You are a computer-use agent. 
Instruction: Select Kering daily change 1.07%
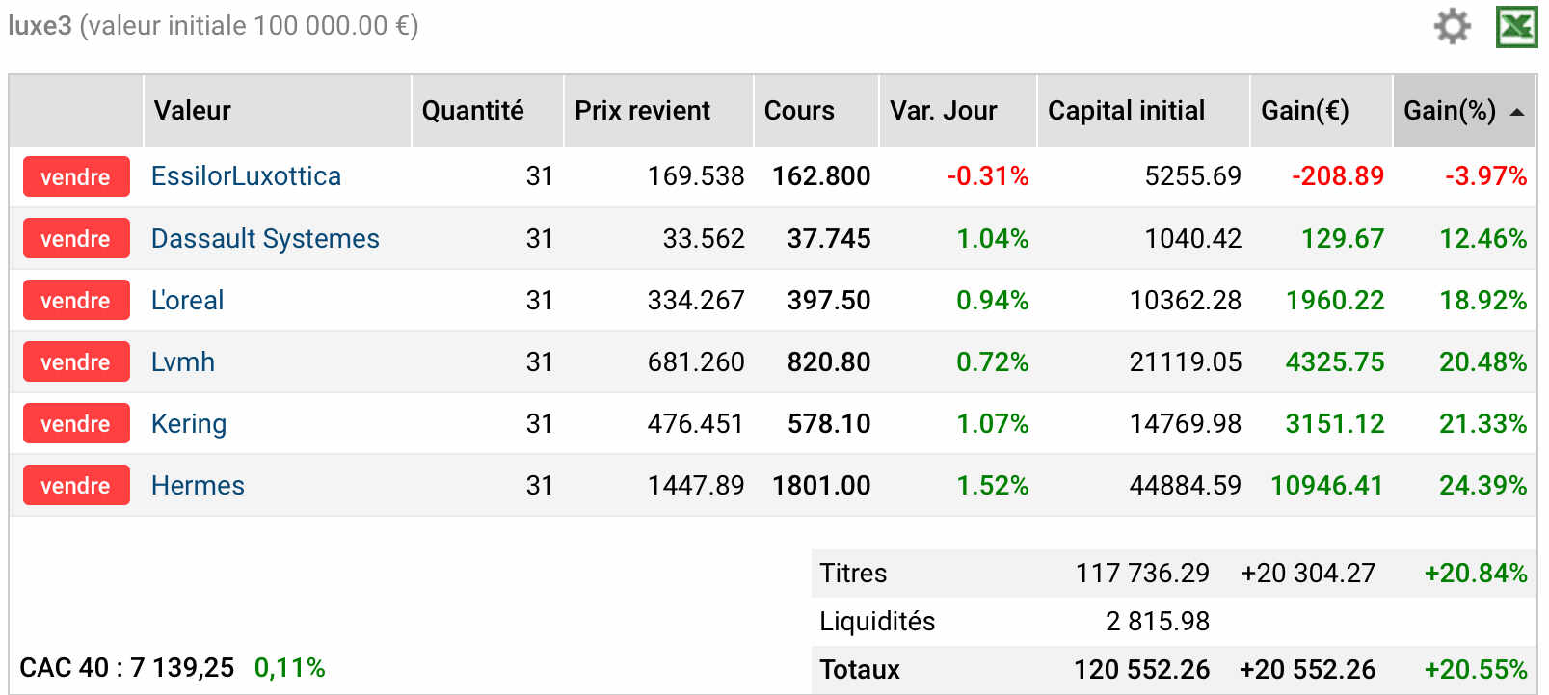(993, 423)
